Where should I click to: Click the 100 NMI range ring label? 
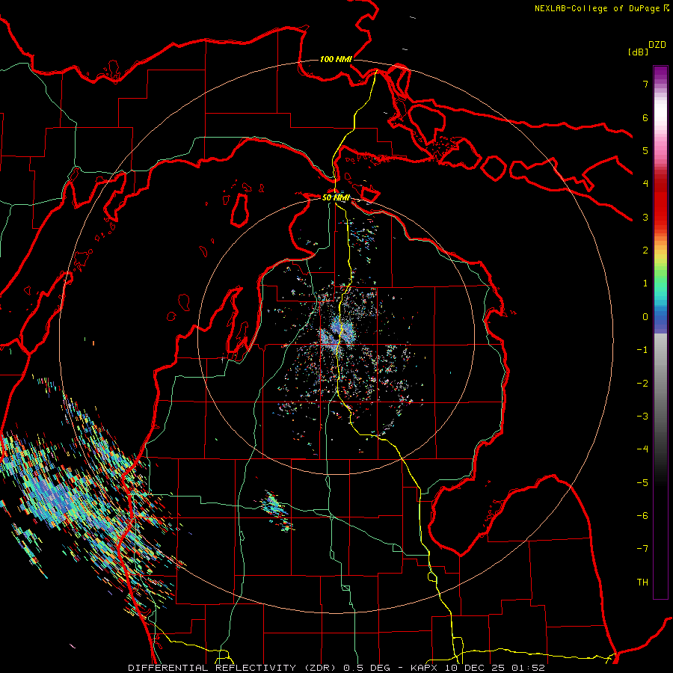[336, 59]
